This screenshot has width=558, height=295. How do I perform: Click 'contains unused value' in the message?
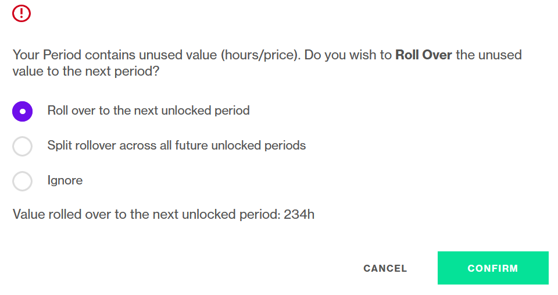[151, 55]
